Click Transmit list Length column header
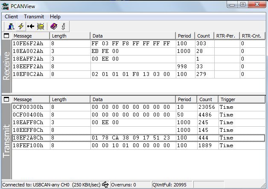268x189 pixels. (x=70, y=99)
